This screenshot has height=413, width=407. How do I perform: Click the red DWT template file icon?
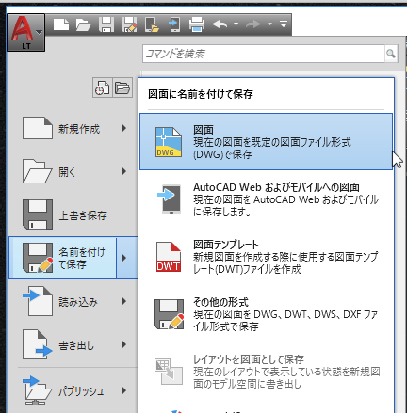169,257
